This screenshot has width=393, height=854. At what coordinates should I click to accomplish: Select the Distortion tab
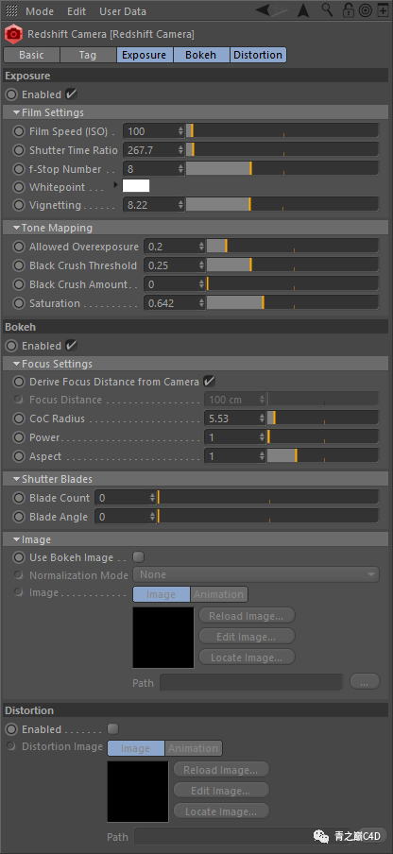click(x=258, y=55)
